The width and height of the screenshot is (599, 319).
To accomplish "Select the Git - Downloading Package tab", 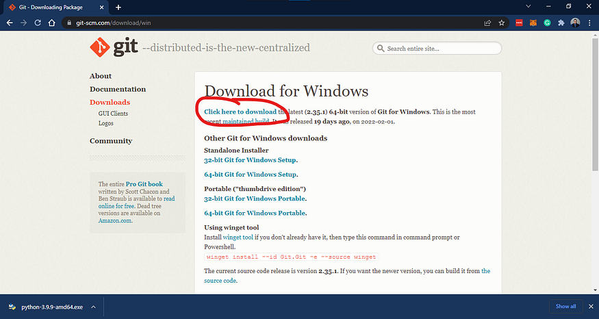I will point(56,8).
